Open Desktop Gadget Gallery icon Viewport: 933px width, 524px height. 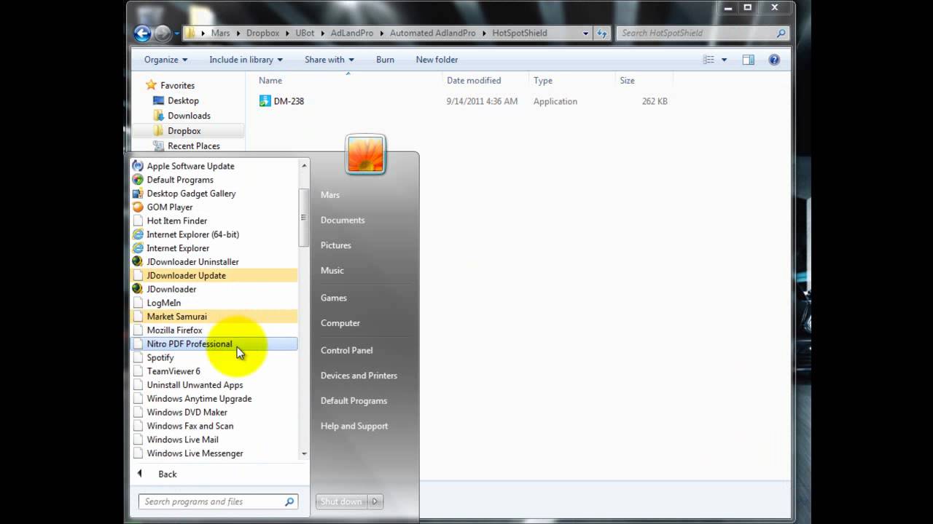pos(138,194)
